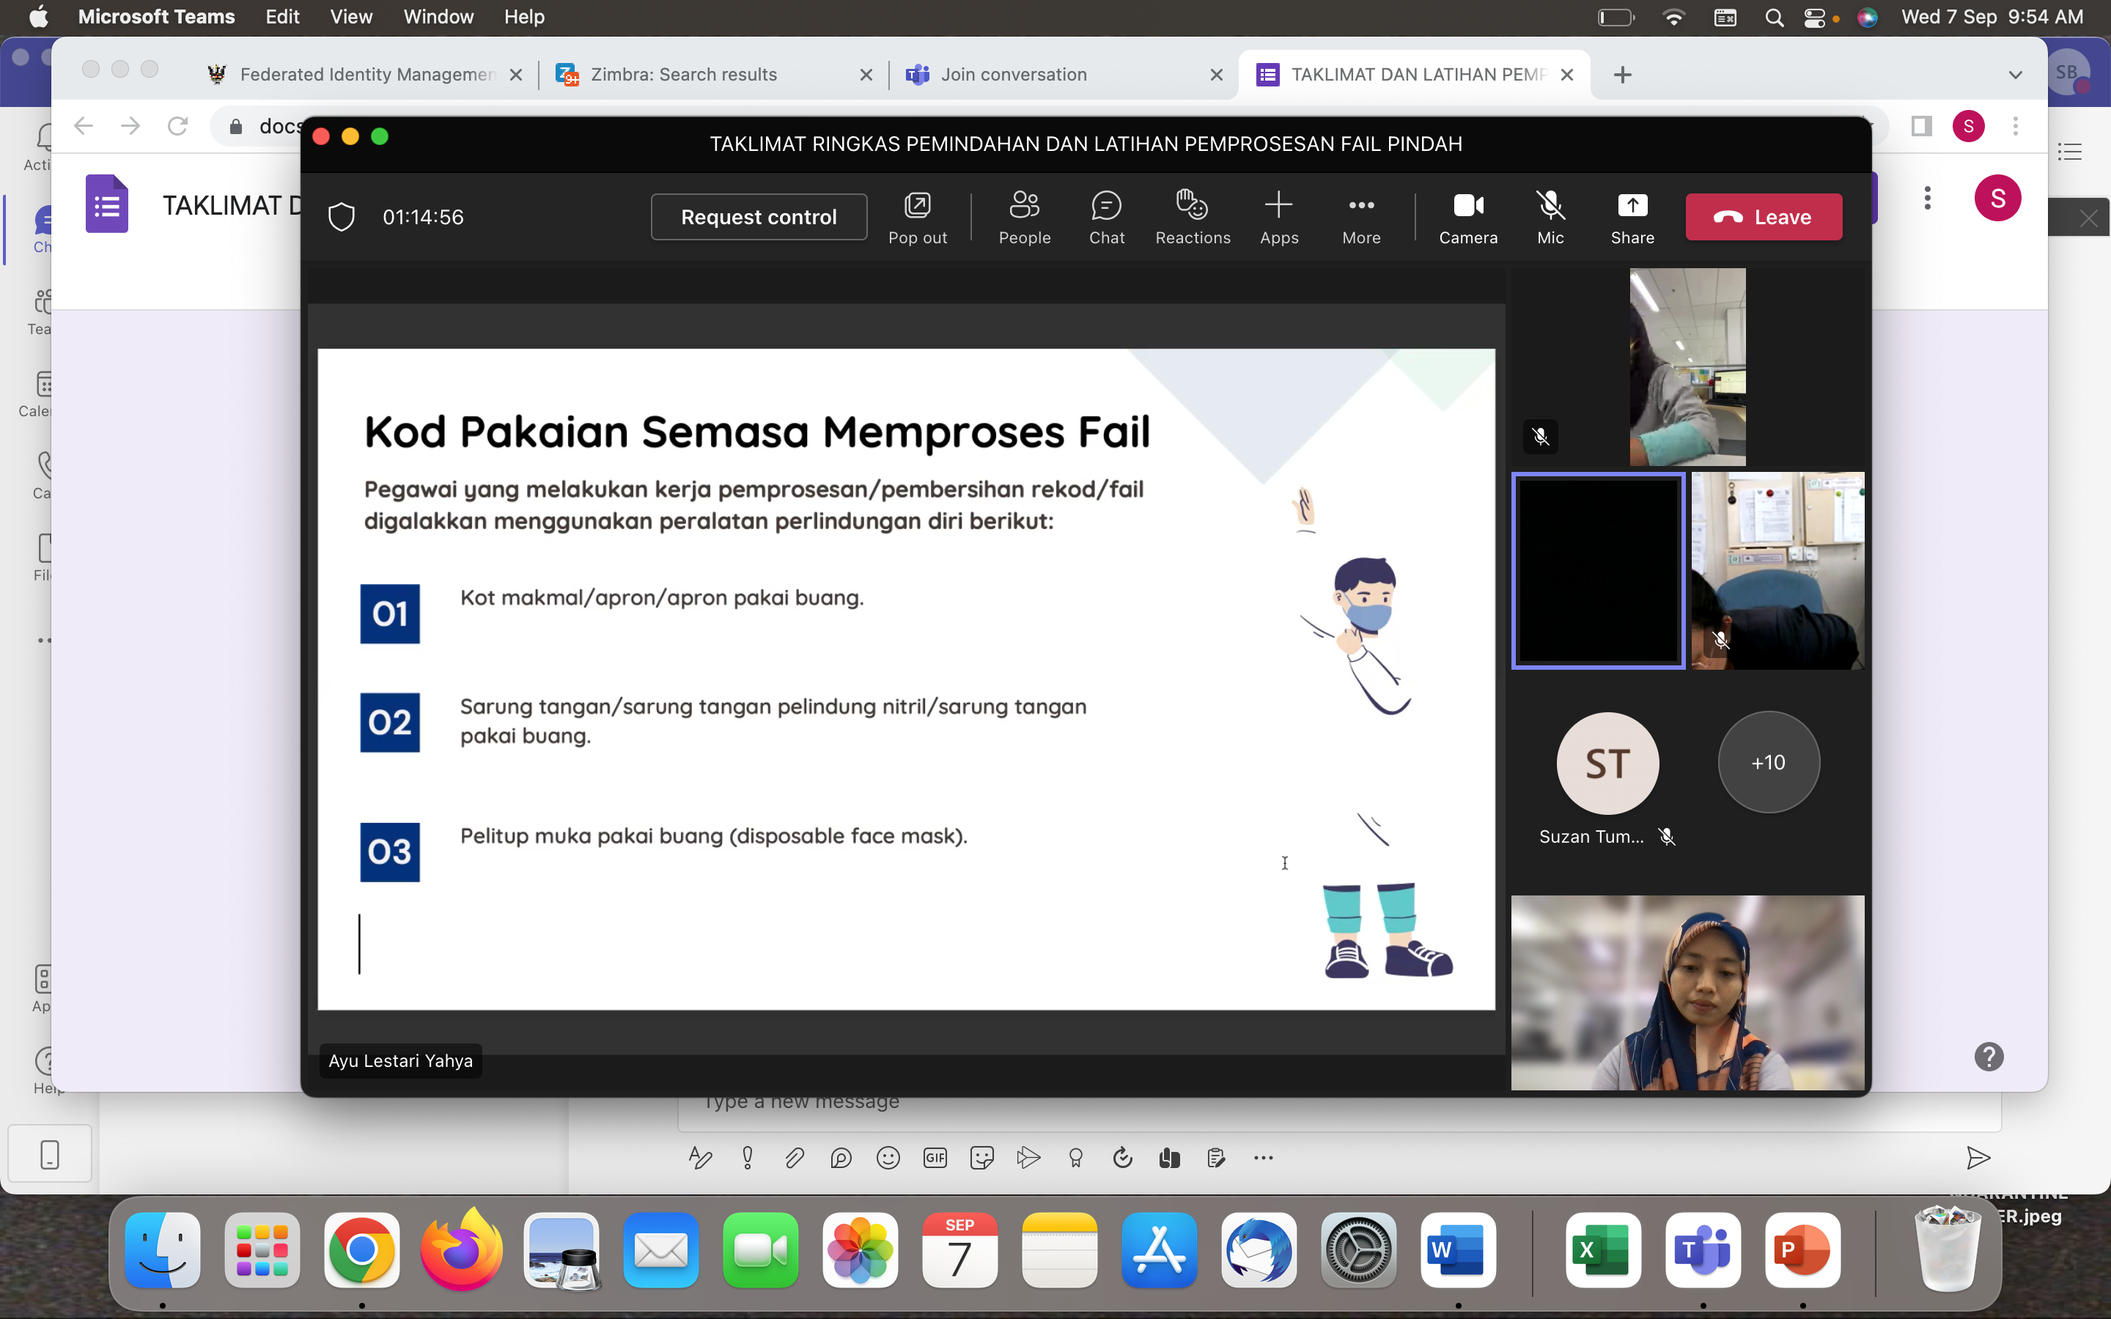Click the help question mark button

pos(1989,1057)
